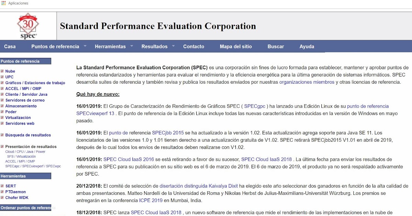Open Mapa del sitio nav item
The image size is (412, 216).
(x=236, y=47)
